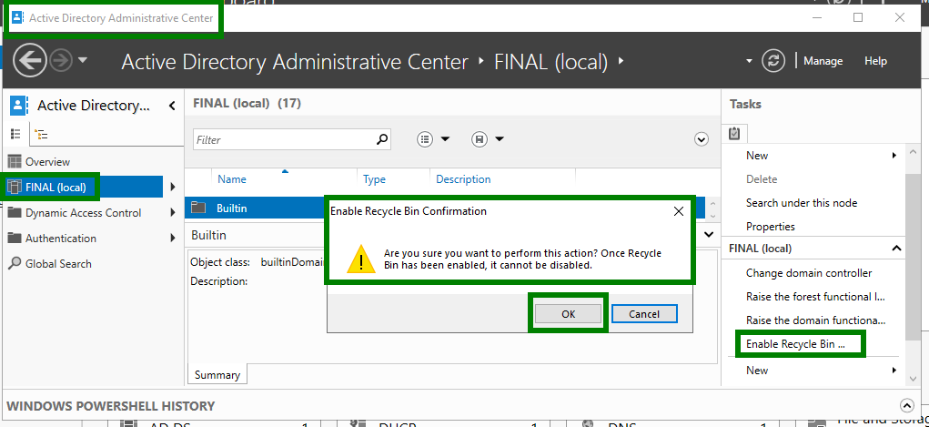Open the Manage menu
This screenshot has height=427, width=929.
point(823,61)
